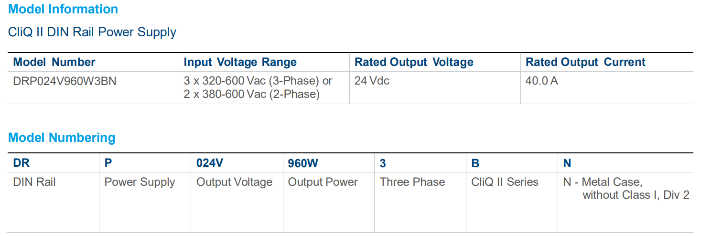
Task: Click the DR code header cell
Action: tap(21, 163)
